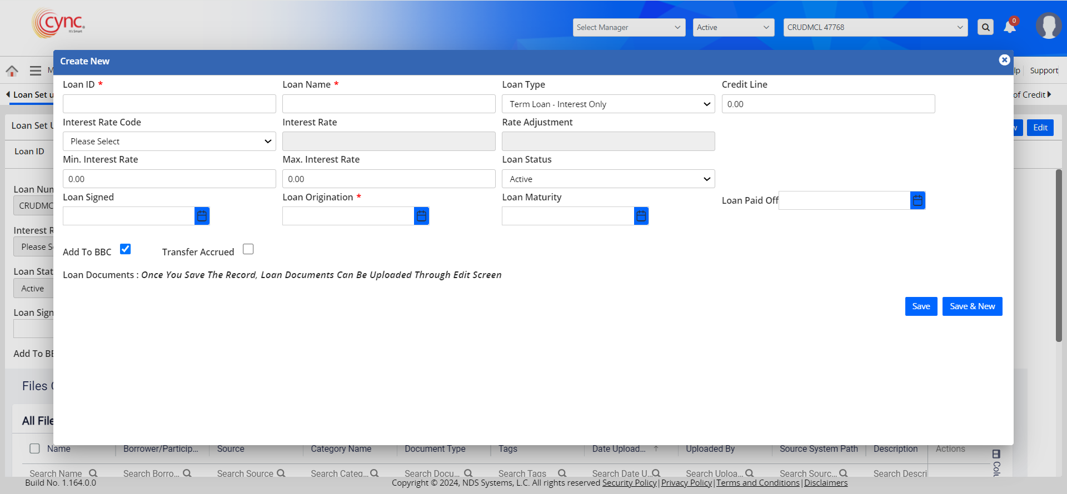The height and width of the screenshot is (494, 1067).
Task: Click into the Loan ID input field
Action: click(x=169, y=104)
